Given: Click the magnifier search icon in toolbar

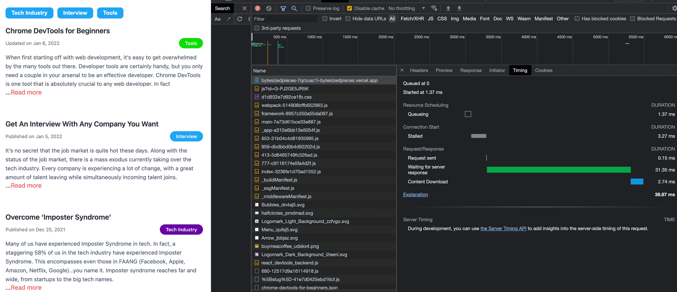Looking at the screenshot, I should [294, 8].
